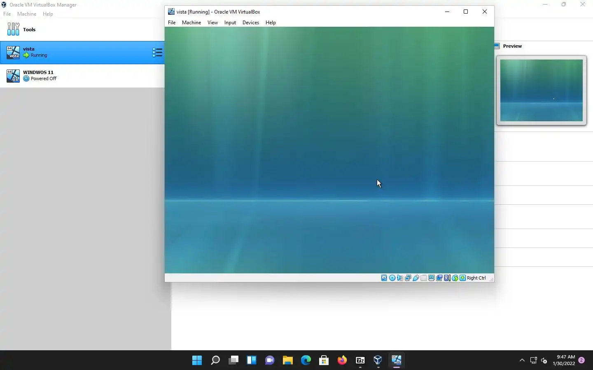Click the network adapters indicator in VM status bar
Image resolution: width=593 pixels, height=370 pixels.
pos(408,278)
